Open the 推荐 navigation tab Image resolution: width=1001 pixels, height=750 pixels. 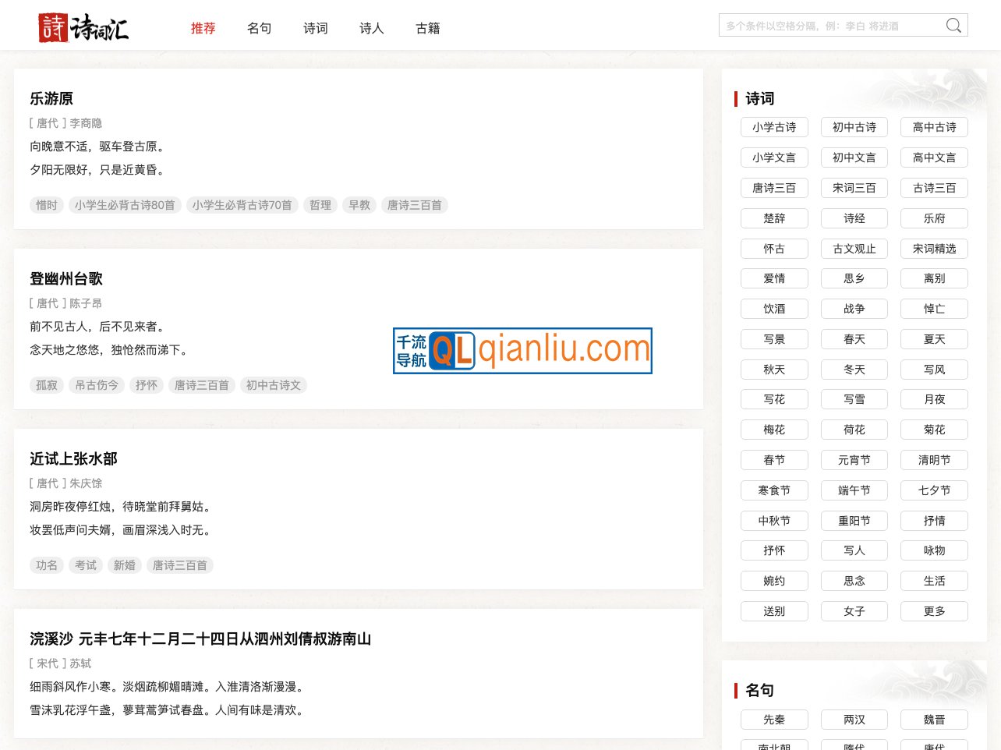click(x=203, y=28)
